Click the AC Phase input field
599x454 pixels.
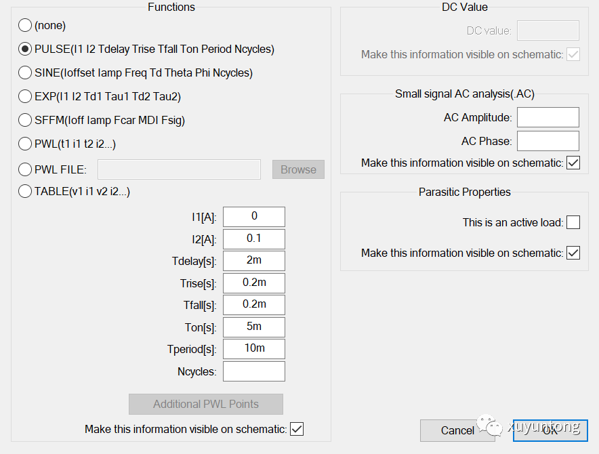point(548,141)
